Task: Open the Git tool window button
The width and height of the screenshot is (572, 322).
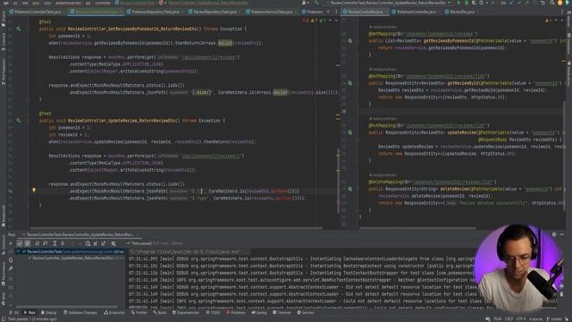Action: pos(14,312)
